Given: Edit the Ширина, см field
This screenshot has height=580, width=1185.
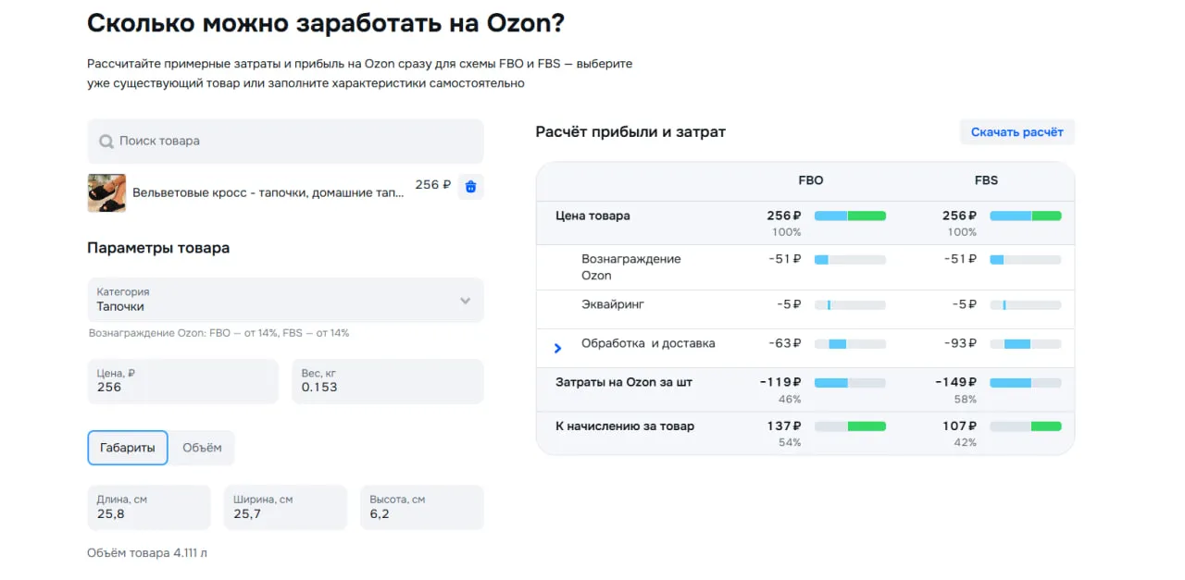Looking at the screenshot, I should pyautogui.click(x=285, y=508).
